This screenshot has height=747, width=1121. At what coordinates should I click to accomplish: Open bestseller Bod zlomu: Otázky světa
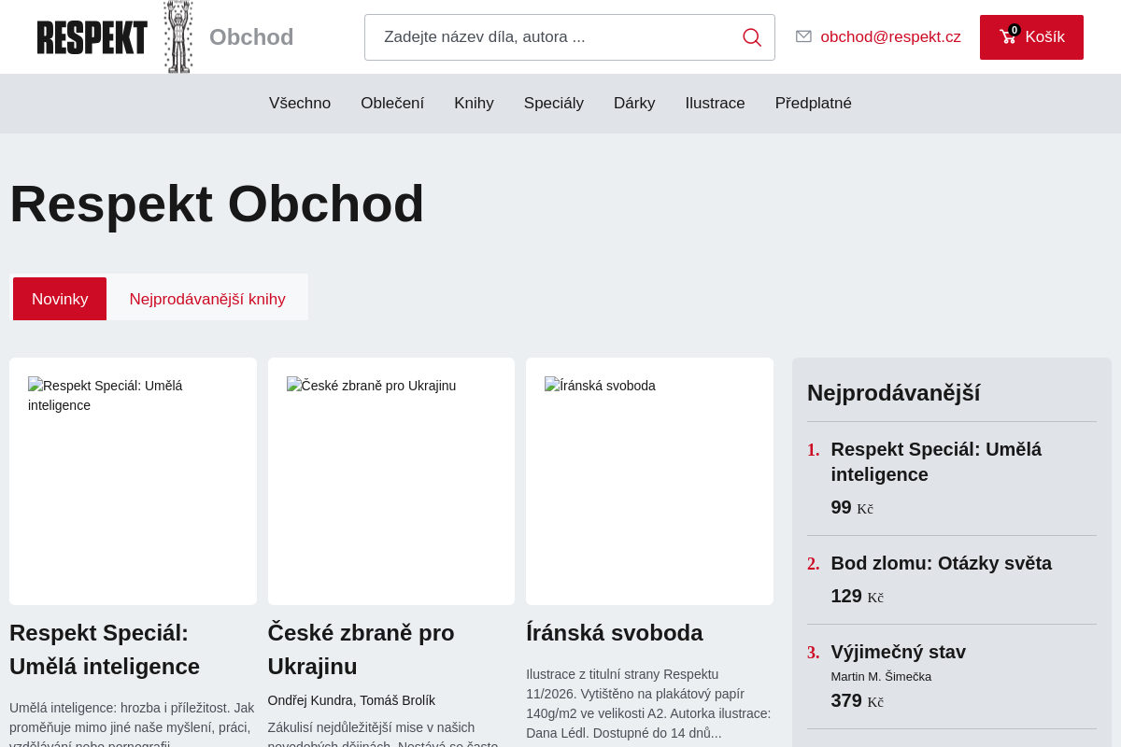pyautogui.click(x=941, y=563)
